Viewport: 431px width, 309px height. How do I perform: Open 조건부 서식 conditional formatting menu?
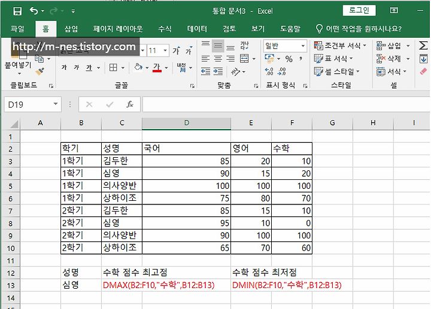[x=340, y=45]
